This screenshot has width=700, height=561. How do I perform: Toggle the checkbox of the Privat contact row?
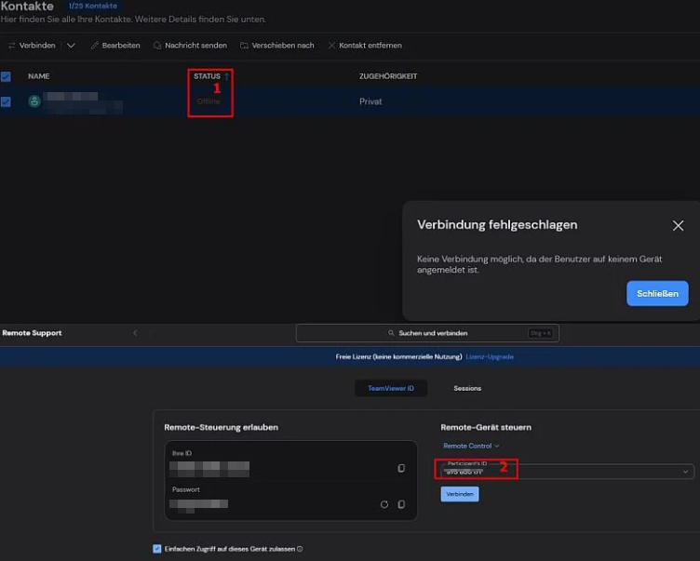[x=6, y=101]
